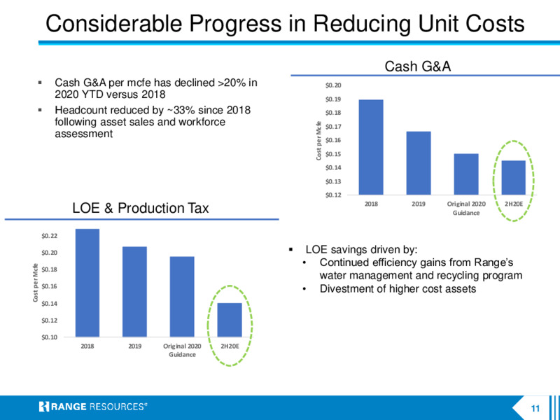Click the '$0.12' axis label in Cash G&A chart
Viewport: 560px width, 420px height.
pos(333,195)
